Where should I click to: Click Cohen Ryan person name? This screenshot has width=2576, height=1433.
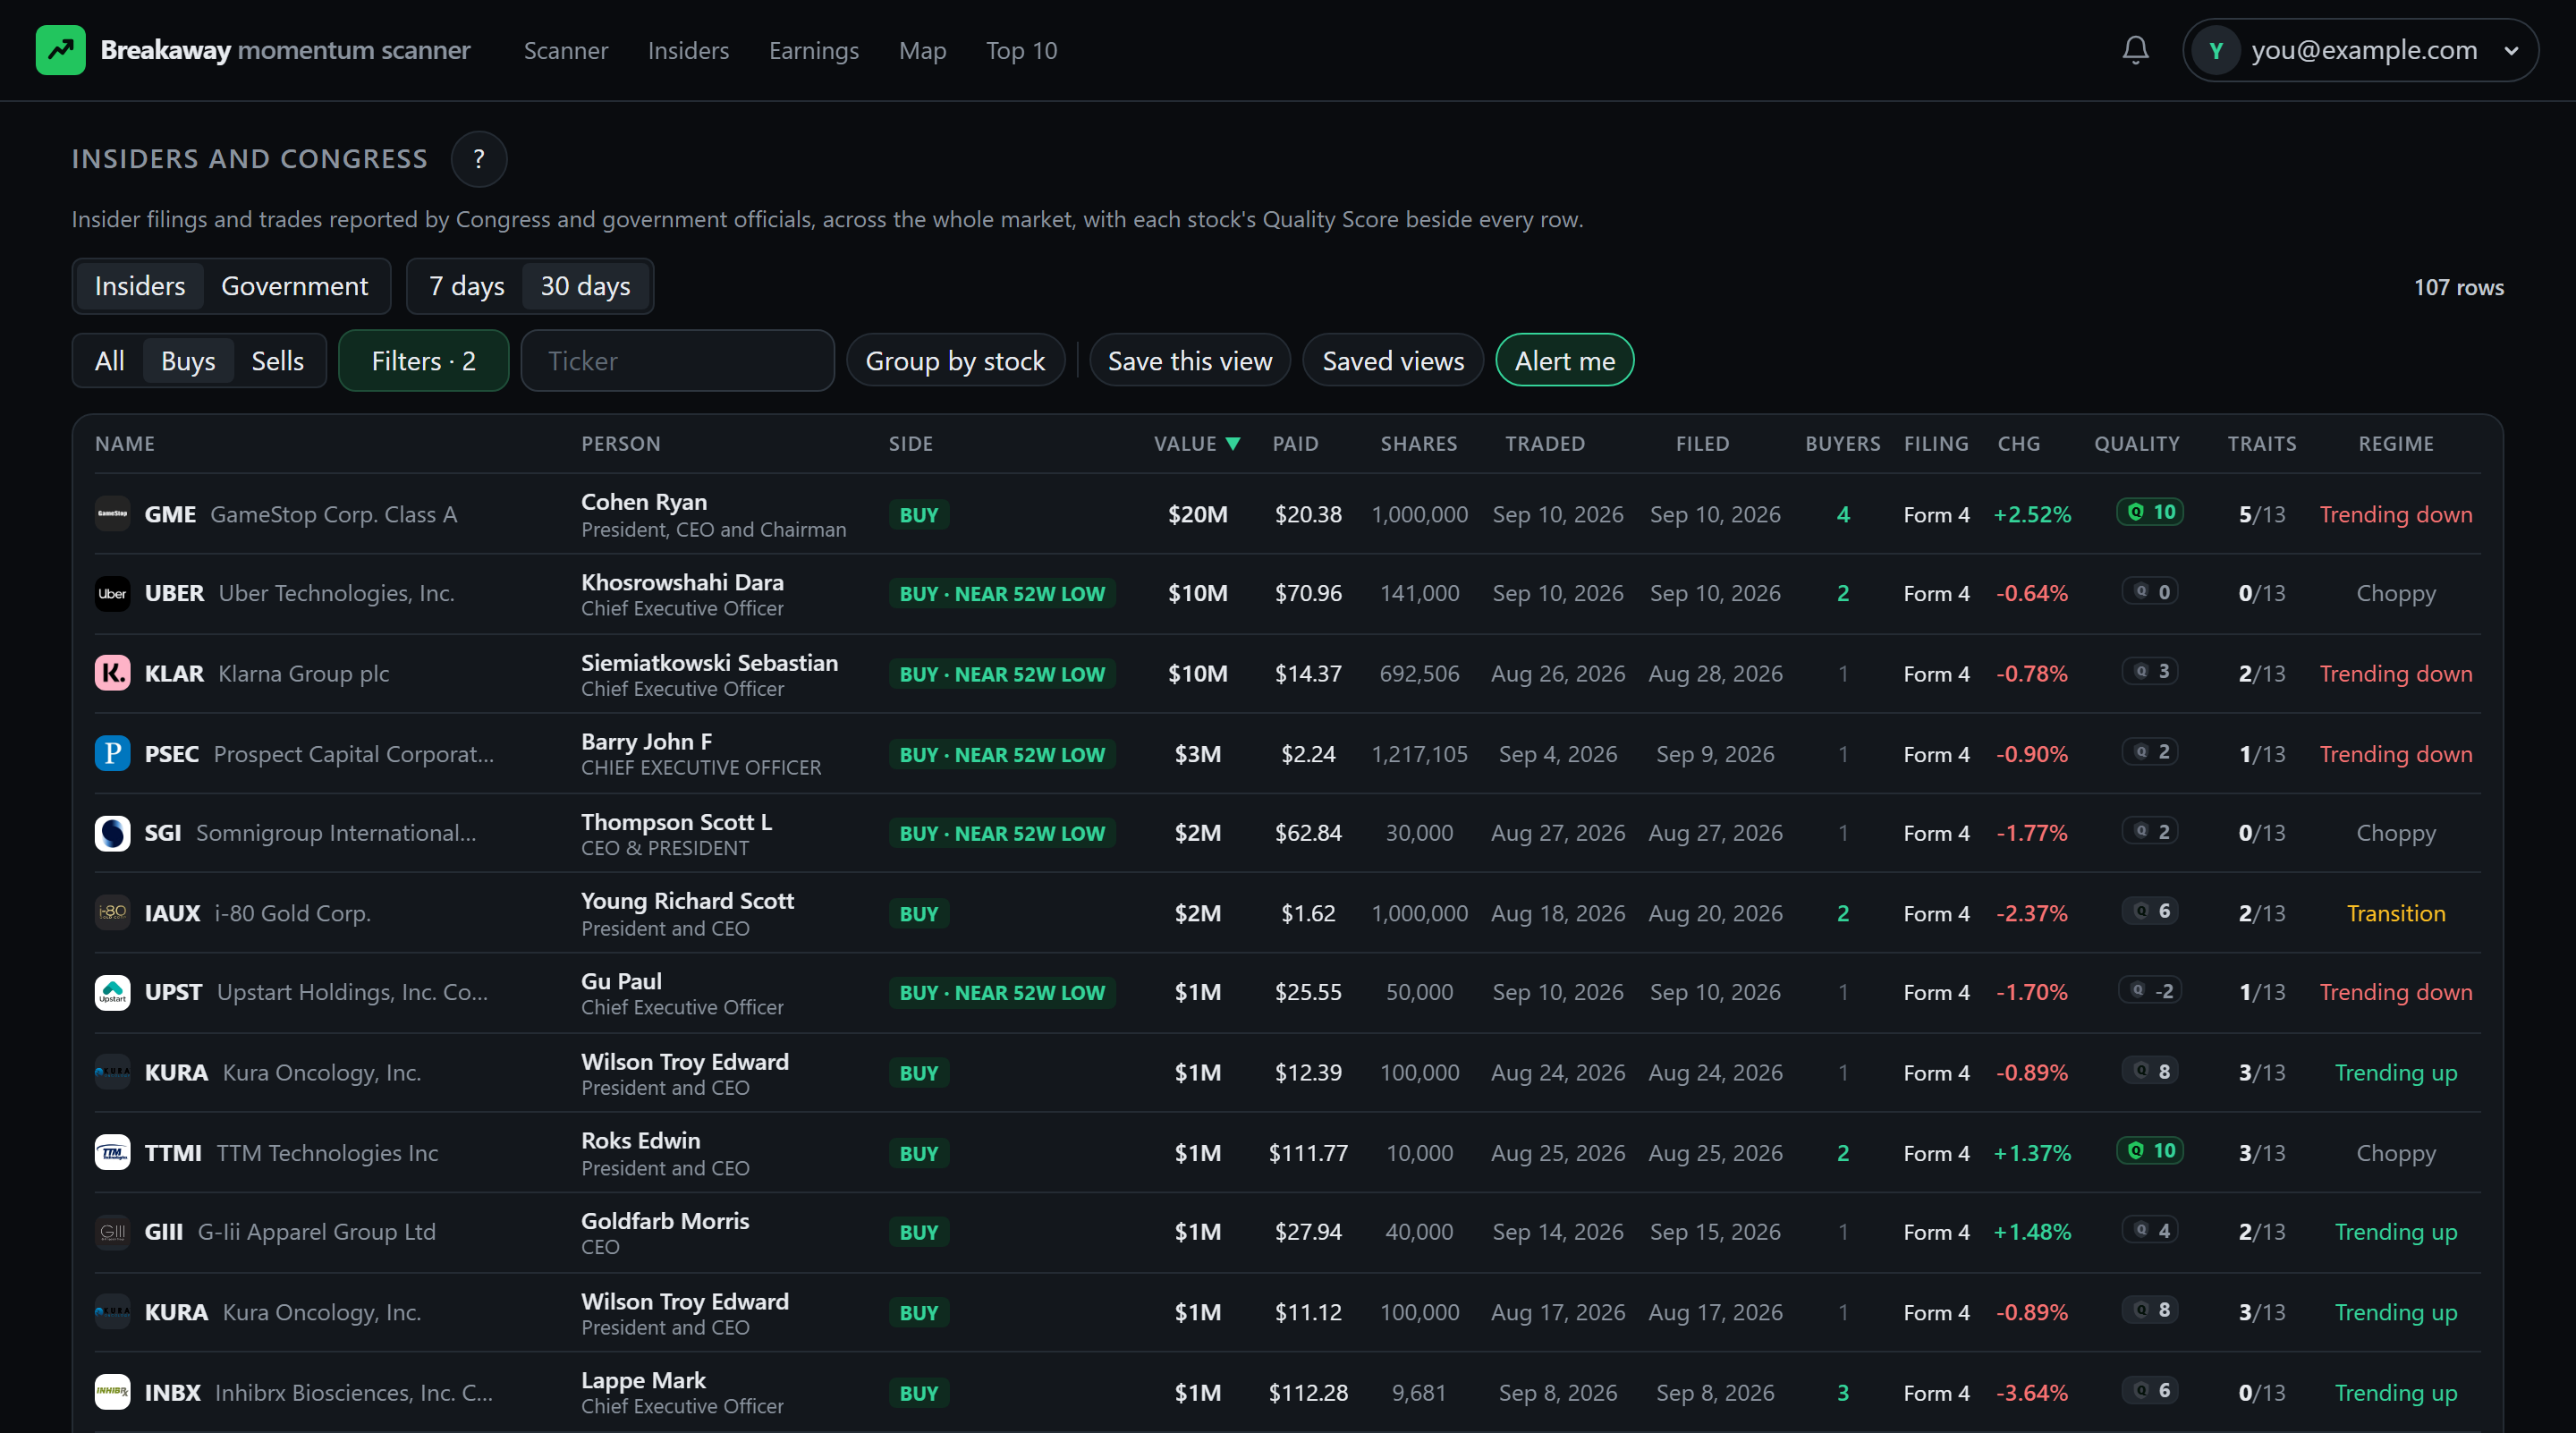point(644,502)
